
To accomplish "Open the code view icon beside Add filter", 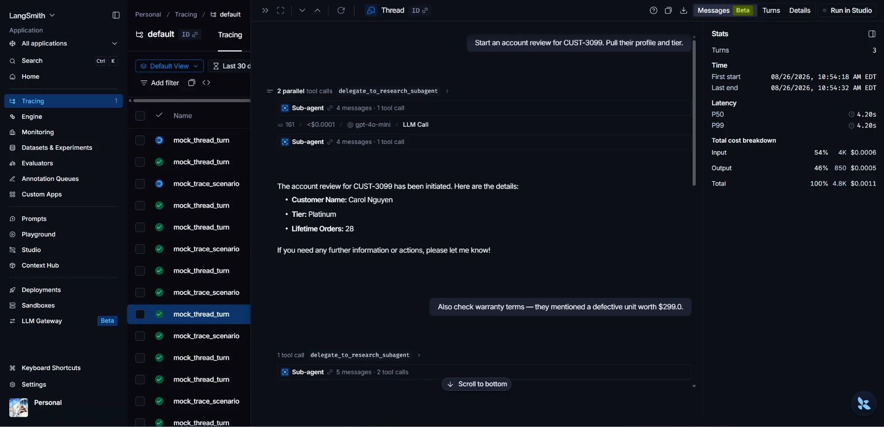I will 206,83.
